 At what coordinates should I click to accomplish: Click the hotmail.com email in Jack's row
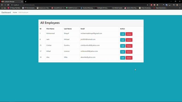tap(88, 39)
